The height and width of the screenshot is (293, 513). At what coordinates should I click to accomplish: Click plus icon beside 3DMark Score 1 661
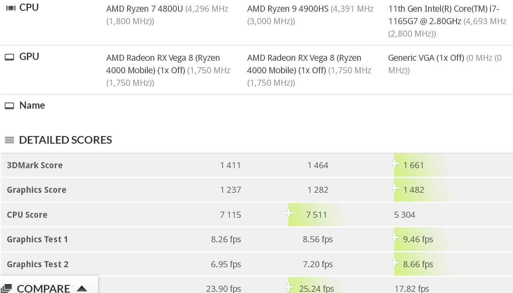click(395, 164)
